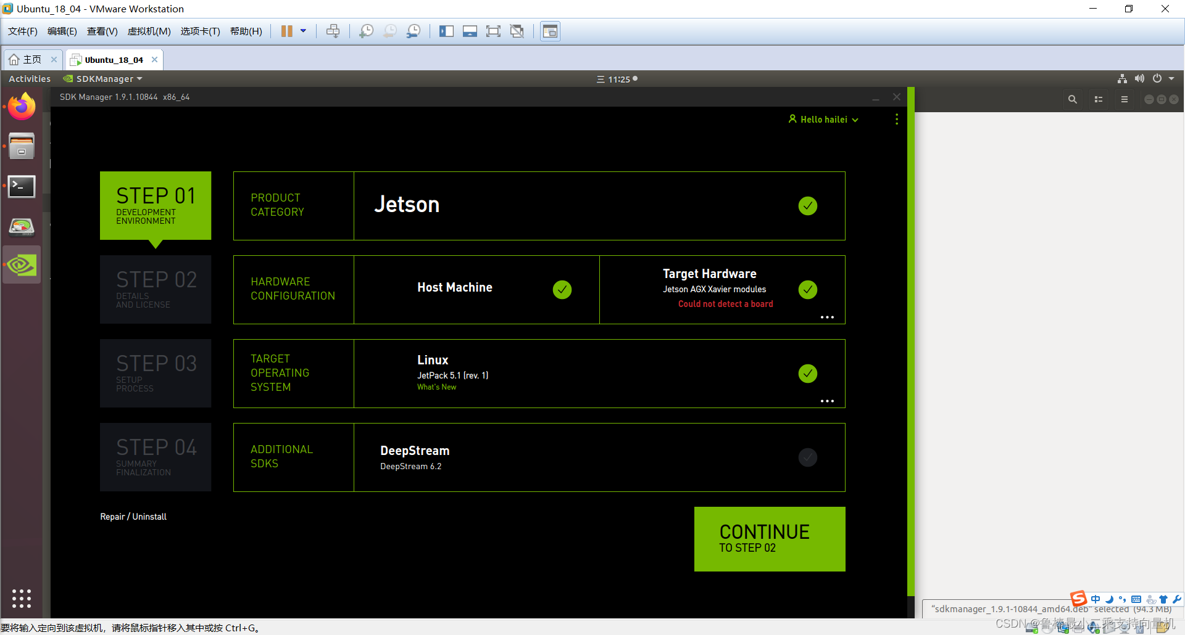The width and height of the screenshot is (1185, 635).
Task: Open Firefox from the Ubuntu dock
Action: pyautogui.click(x=22, y=106)
